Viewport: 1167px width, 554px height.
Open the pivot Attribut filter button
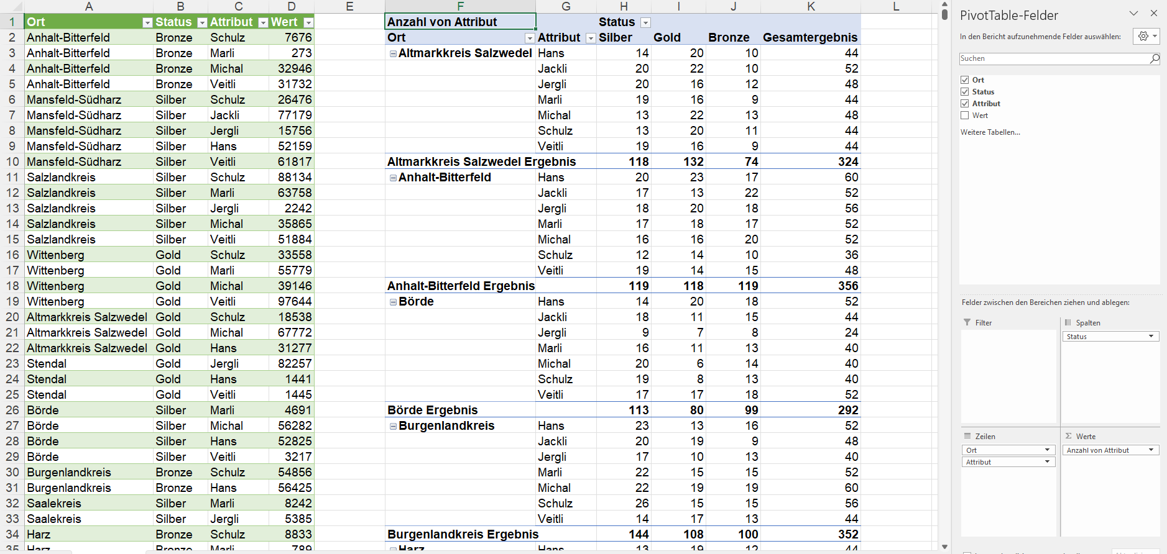tap(590, 38)
